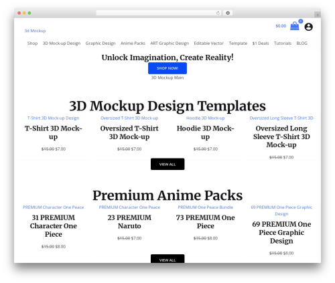Open 69 PREMIUM One Piece Graphic Design image link
Viewport: 335px width, 283px height.
281,211
